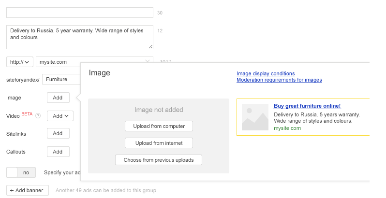
Task: Add callouts using the Add button
Action: coord(58,152)
